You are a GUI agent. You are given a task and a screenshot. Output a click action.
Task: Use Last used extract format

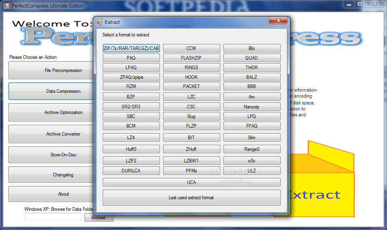(x=192, y=198)
